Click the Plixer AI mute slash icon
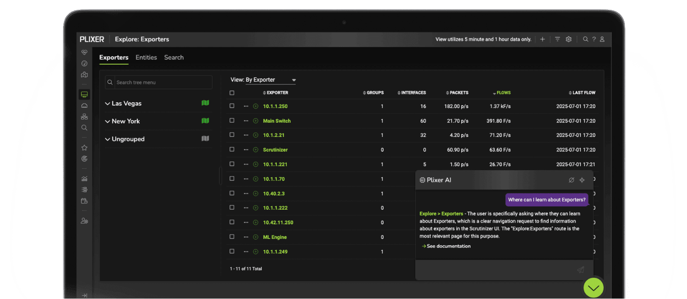The width and height of the screenshot is (687, 299). coord(572,180)
